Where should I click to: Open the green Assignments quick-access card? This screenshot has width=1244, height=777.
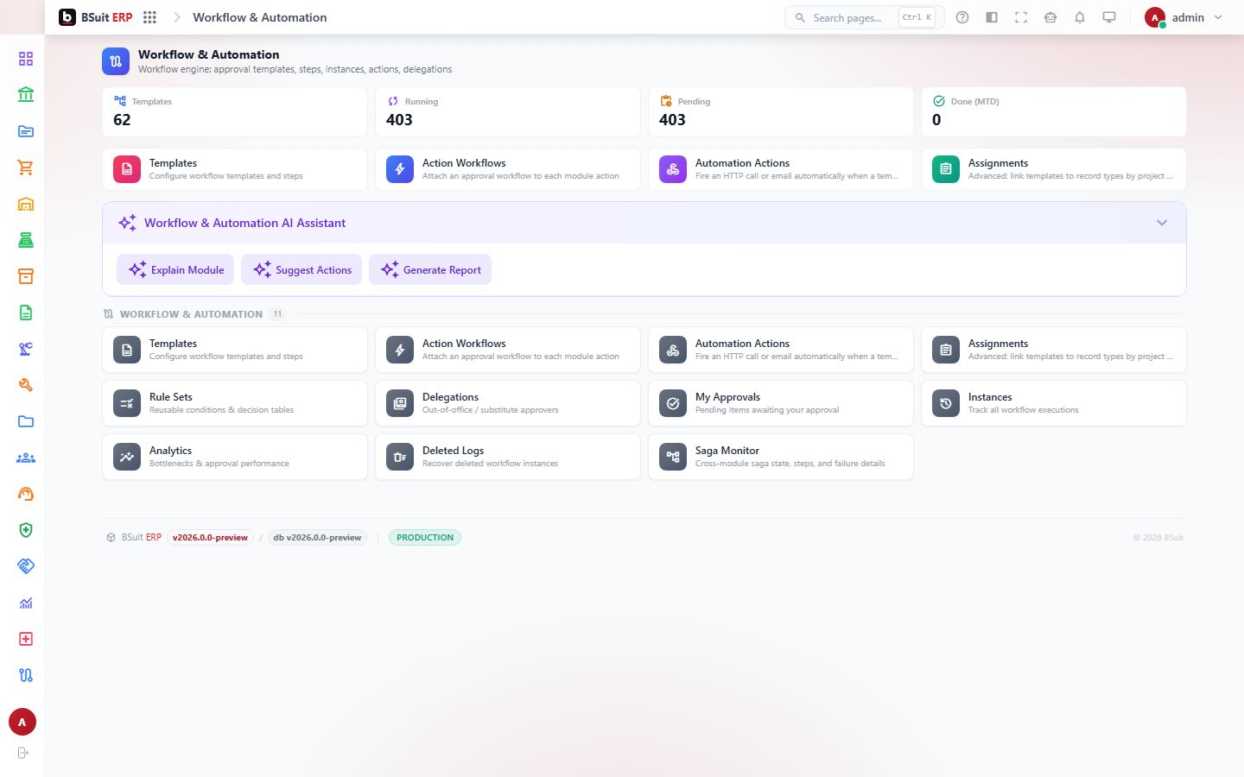(x=1054, y=169)
